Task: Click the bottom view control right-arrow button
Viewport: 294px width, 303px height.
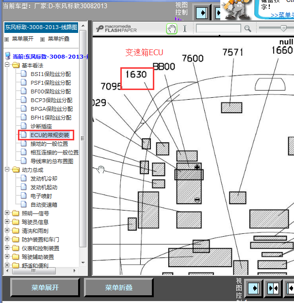Action: (254, 288)
